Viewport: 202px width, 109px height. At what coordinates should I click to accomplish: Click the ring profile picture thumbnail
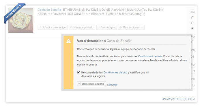point(21,20)
